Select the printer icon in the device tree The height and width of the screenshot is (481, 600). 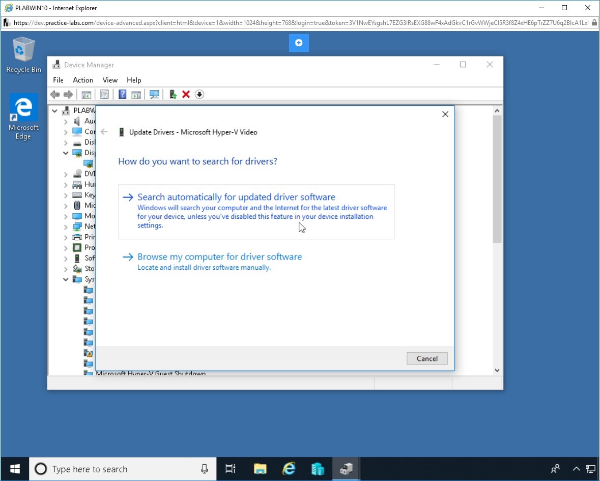pyautogui.click(x=77, y=237)
